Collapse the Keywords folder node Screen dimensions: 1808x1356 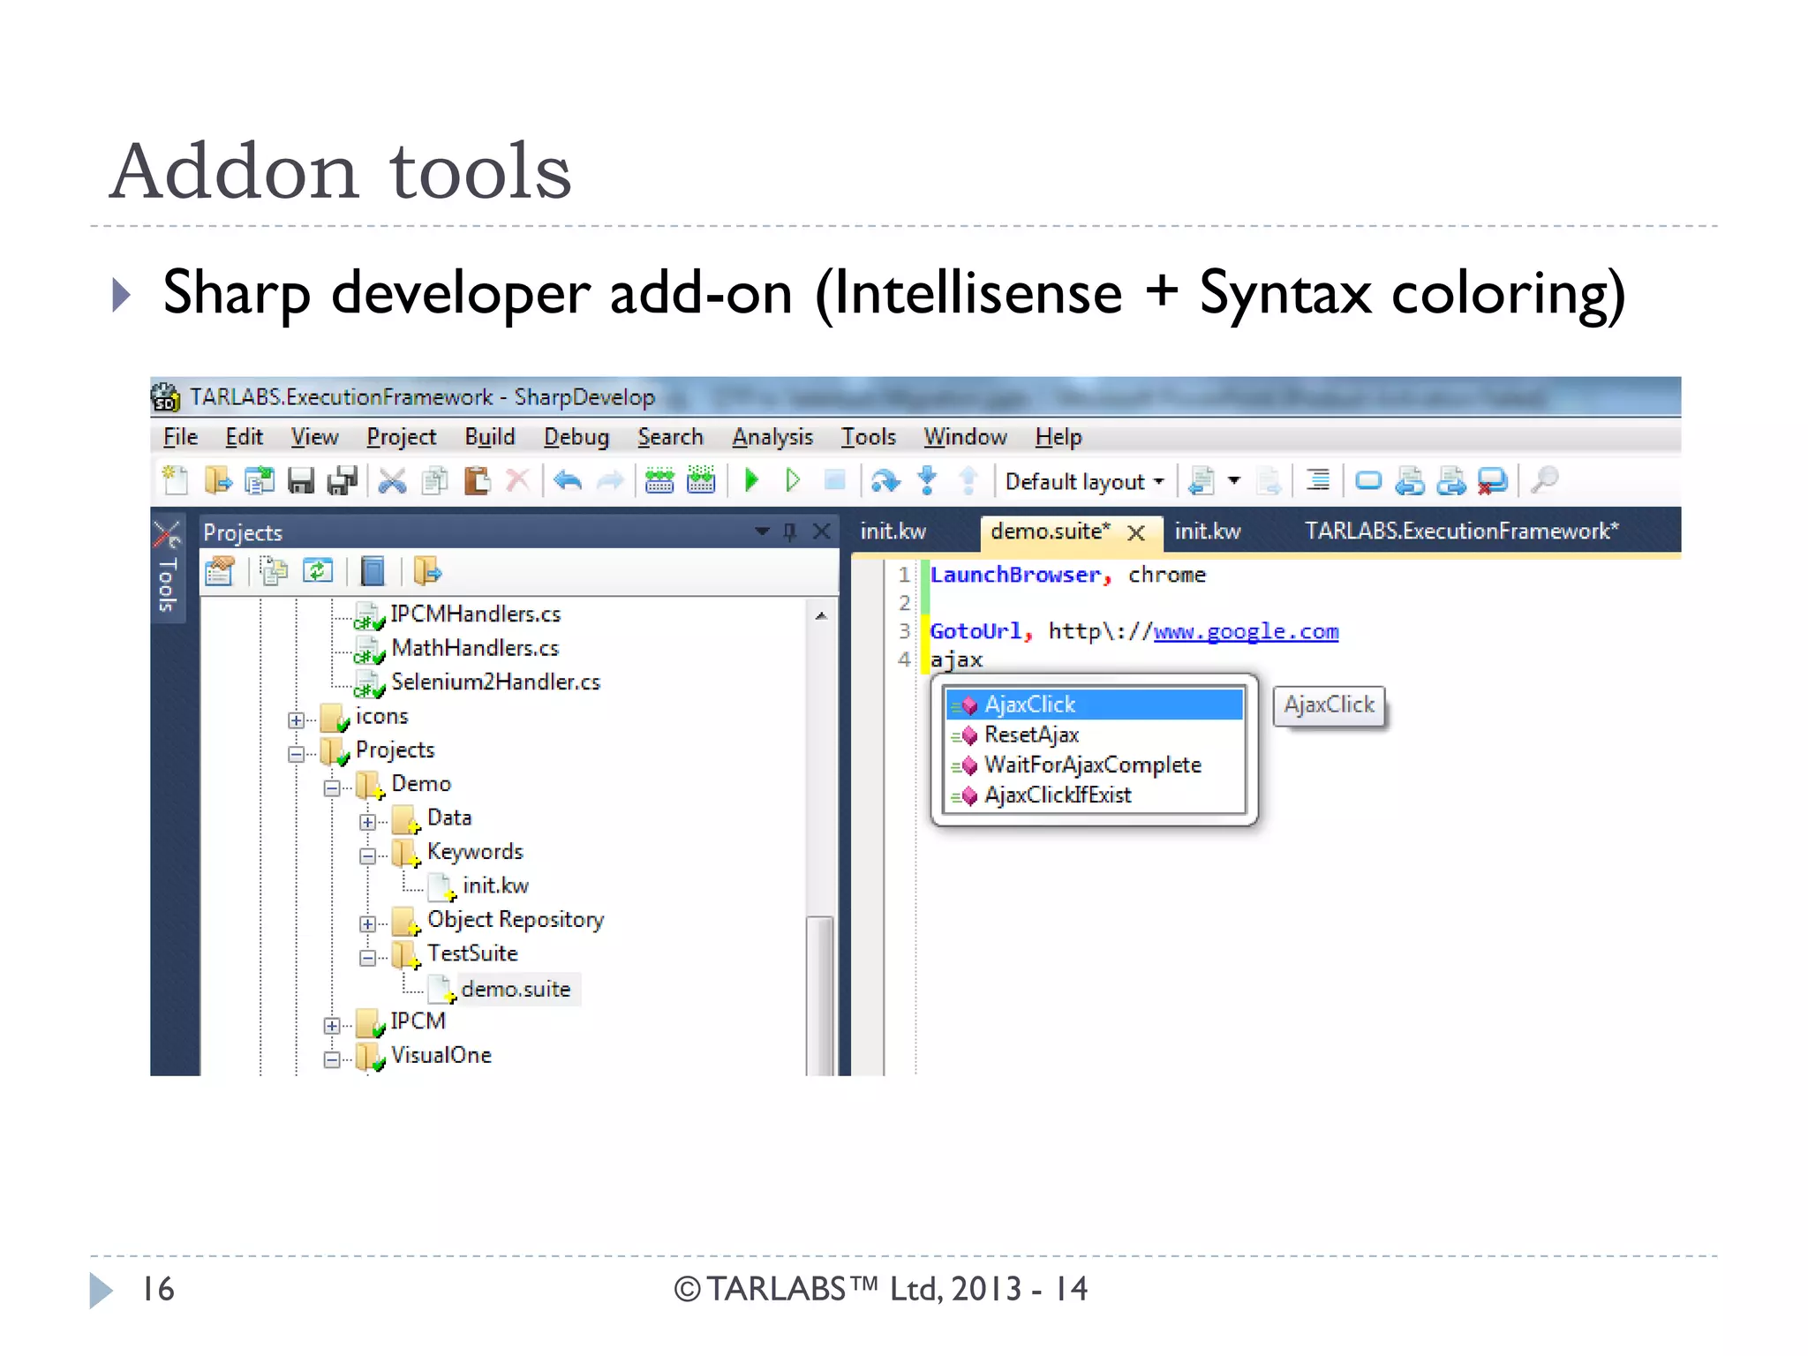[x=367, y=856]
